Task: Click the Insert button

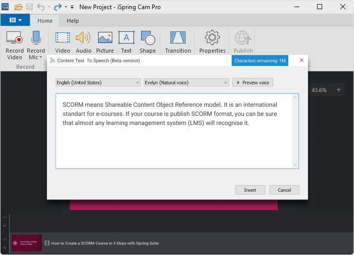Action: [250, 190]
